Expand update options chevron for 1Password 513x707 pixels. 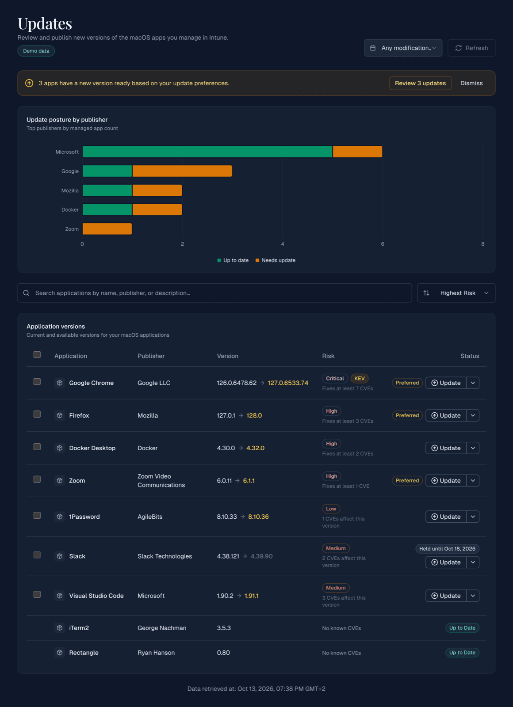(473, 517)
